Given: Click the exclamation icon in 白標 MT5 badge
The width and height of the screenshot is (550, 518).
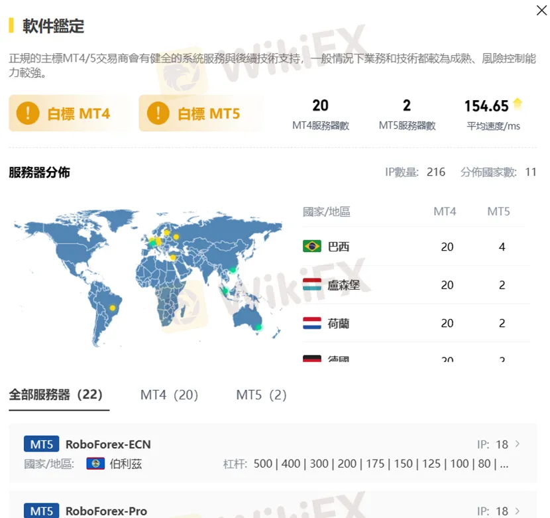Looking at the screenshot, I should [158, 113].
